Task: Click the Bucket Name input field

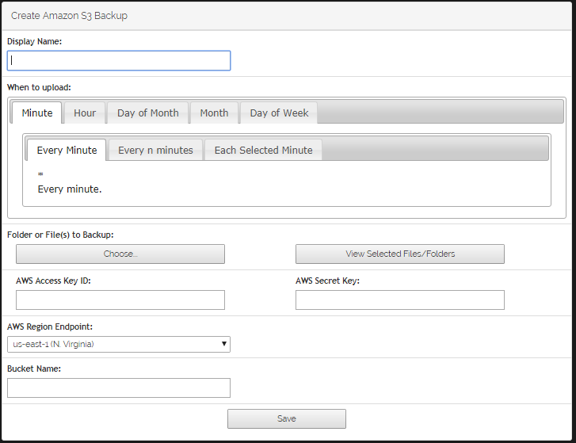Action: point(119,388)
